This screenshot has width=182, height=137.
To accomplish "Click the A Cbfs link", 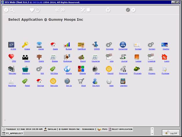I will (x=13, y=49).
